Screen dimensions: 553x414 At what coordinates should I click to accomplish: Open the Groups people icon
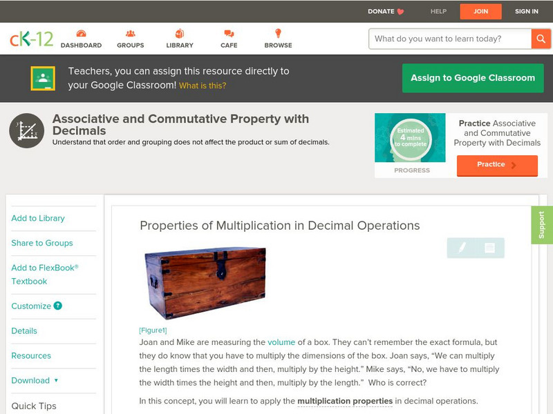[x=131, y=33]
